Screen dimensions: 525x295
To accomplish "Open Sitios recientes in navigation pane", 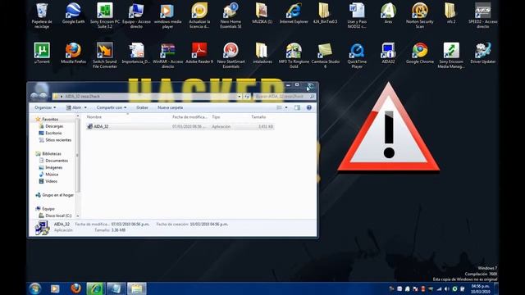I will coord(58,140).
